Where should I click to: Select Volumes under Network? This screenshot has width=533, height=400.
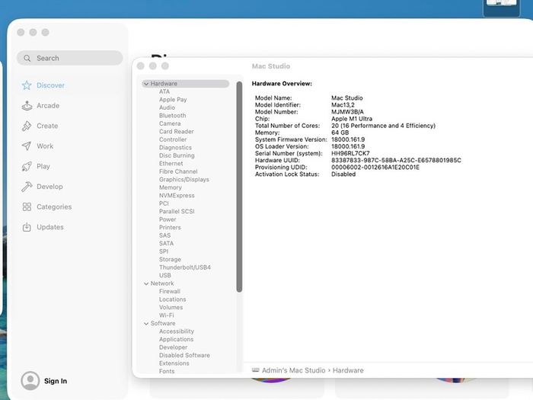pos(171,308)
